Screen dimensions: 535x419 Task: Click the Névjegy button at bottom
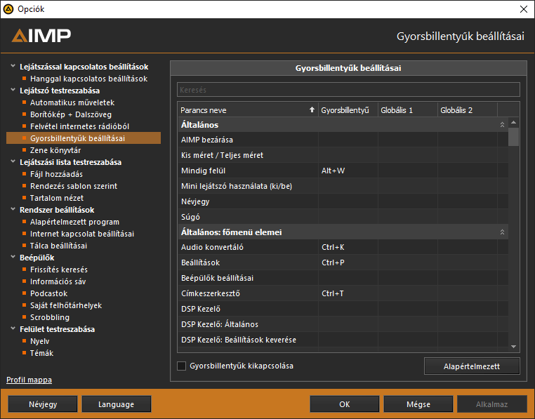pyautogui.click(x=43, y=404)
